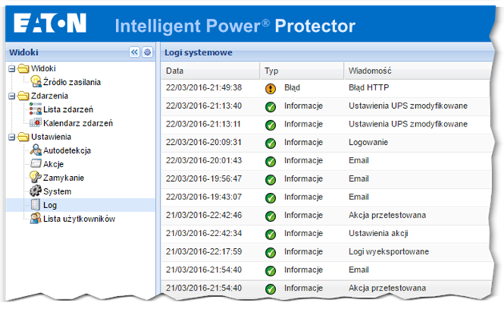This screenshot has height=309, width=504.
Task: Click the Błąd type cell
Action: pos(292,87)
